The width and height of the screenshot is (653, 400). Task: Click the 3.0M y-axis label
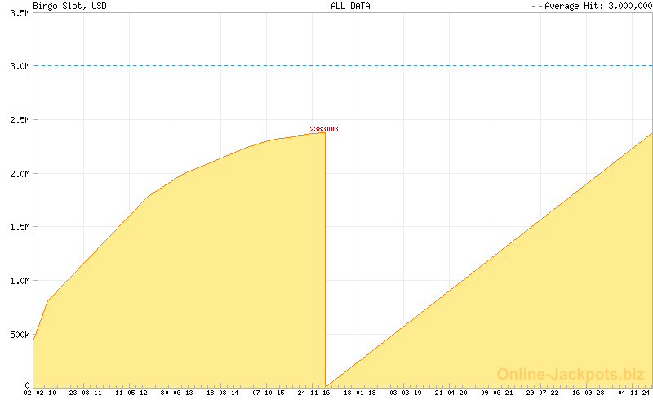coord(18,66)
